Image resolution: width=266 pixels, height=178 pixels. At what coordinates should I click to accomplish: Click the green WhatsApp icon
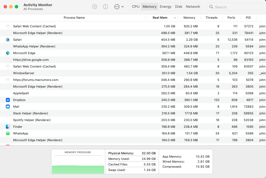8,133
